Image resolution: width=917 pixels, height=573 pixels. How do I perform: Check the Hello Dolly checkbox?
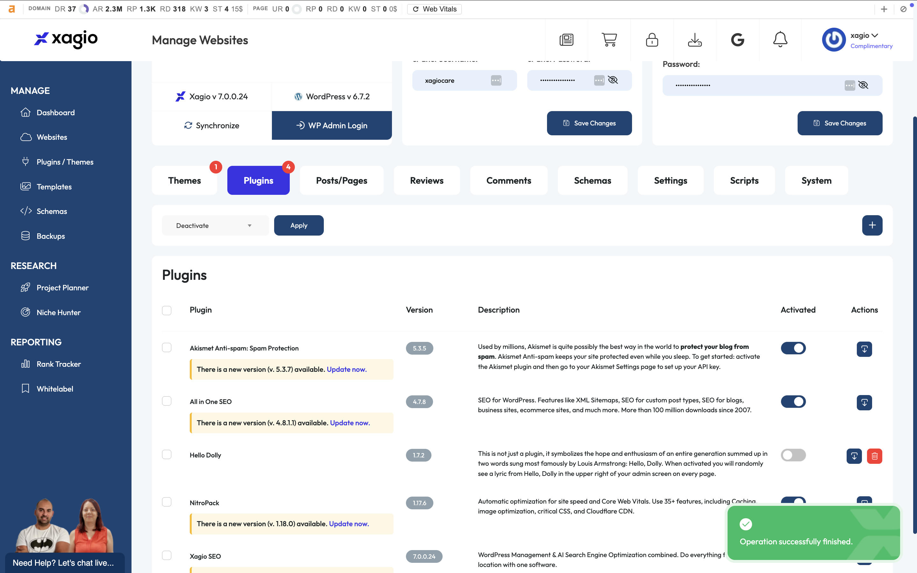point(167,454)
